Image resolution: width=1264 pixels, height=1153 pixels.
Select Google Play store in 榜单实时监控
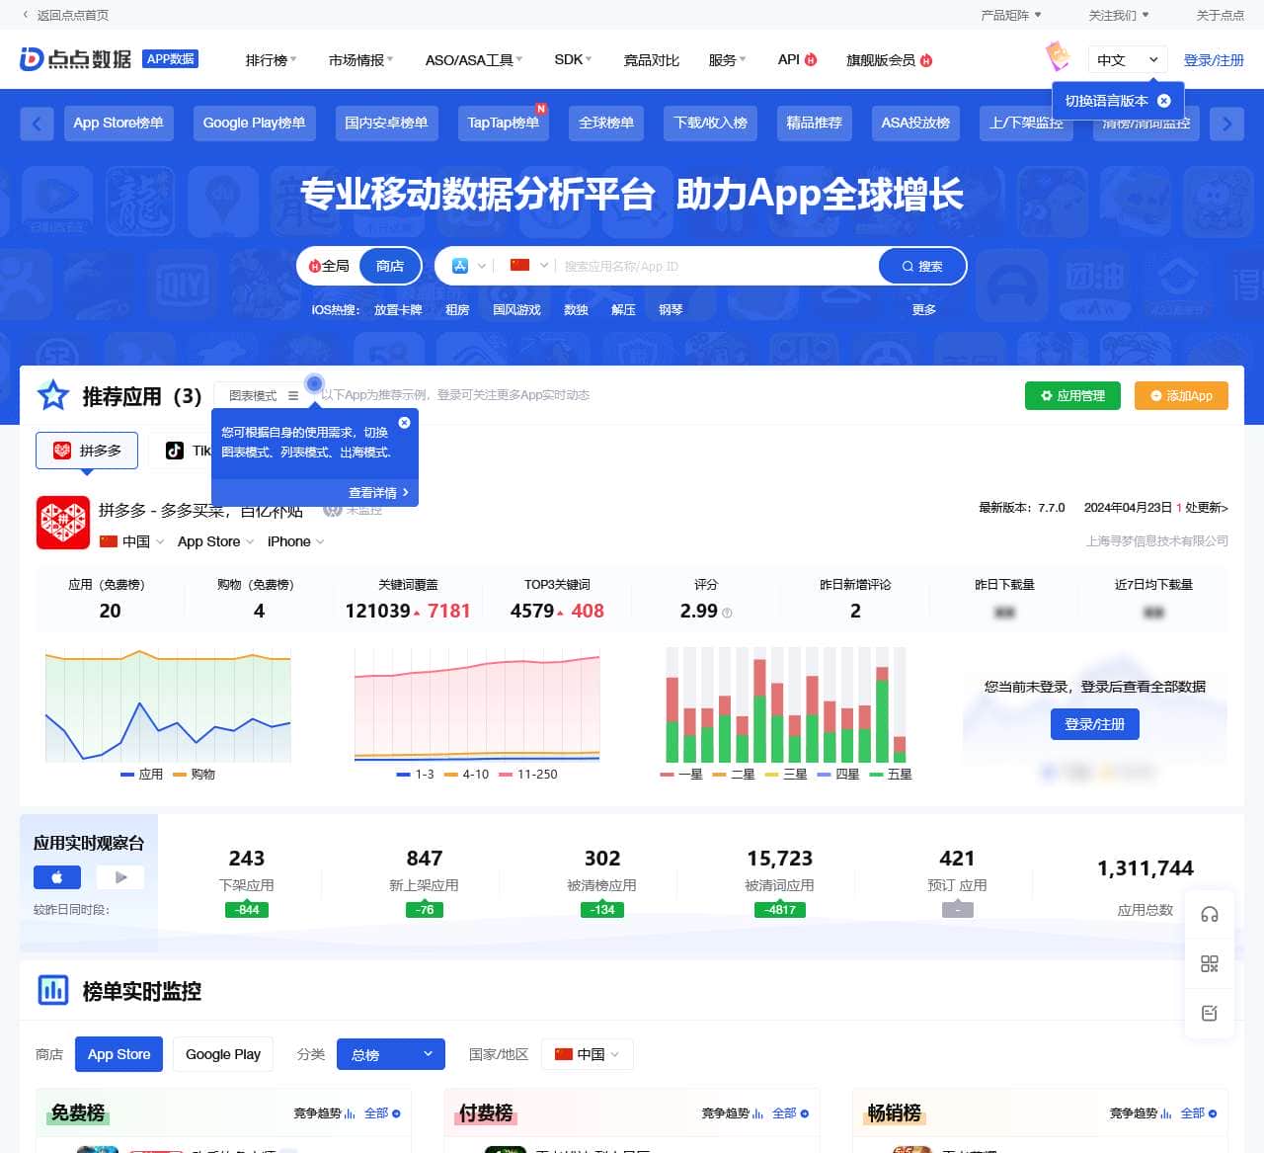coord(223,1054)
